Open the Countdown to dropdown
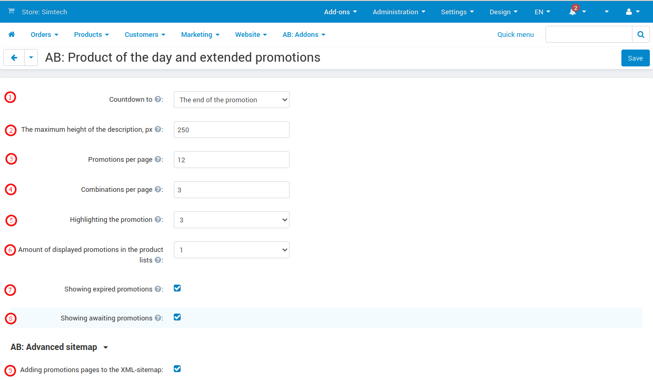 tap(232, 100)
